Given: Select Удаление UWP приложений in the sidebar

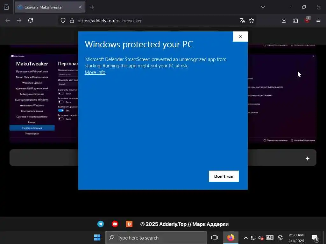Looking at the screenshot, I should [32, 88].
